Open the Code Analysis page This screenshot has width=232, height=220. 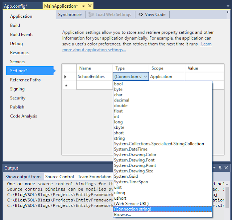click(x=24, y=116)
